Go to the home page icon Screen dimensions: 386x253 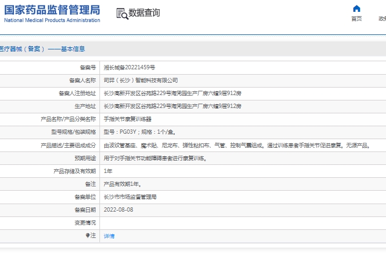pos(356,9)
